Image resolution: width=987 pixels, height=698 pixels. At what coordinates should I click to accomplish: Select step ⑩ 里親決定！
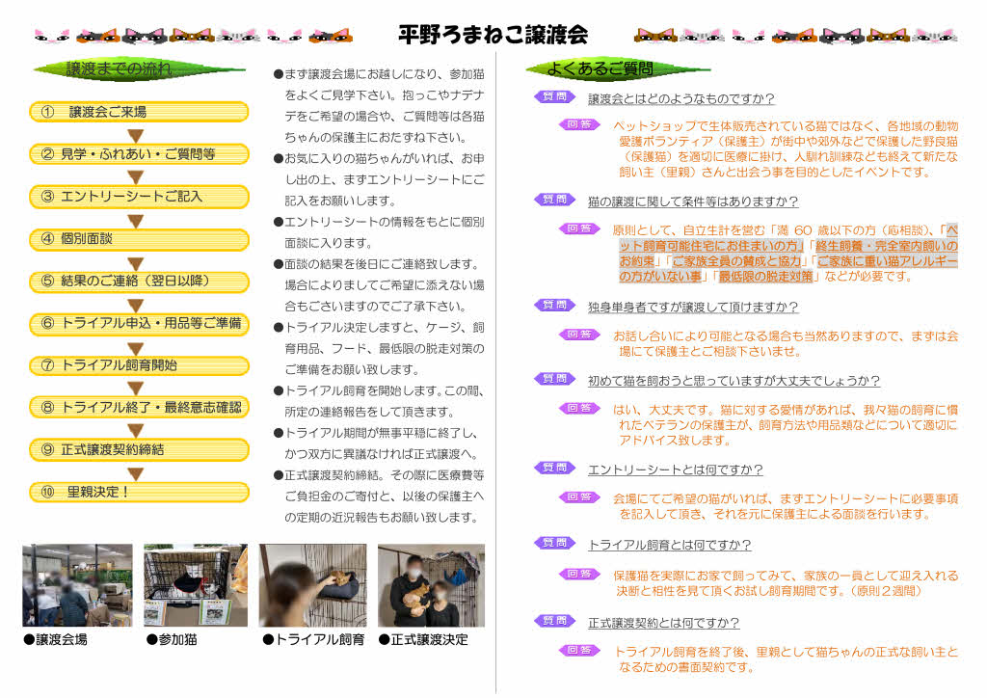[139, 492]
